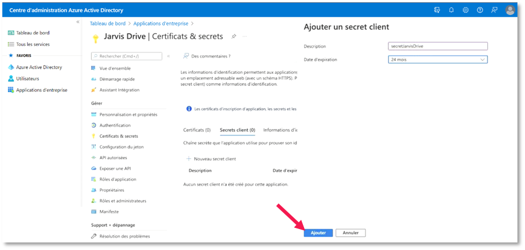The image size is (525, 250).
Task: Click the Aucun secret client message text
Action: [235, 184]
